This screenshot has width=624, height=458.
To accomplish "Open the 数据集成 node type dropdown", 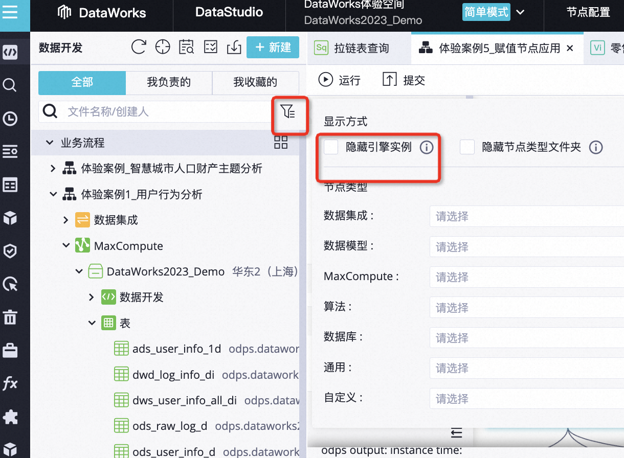I will coord(527,216).
